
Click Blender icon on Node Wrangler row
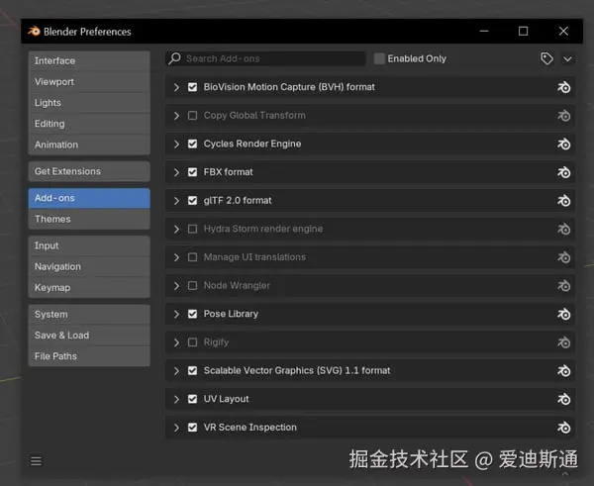click(563, 286)
